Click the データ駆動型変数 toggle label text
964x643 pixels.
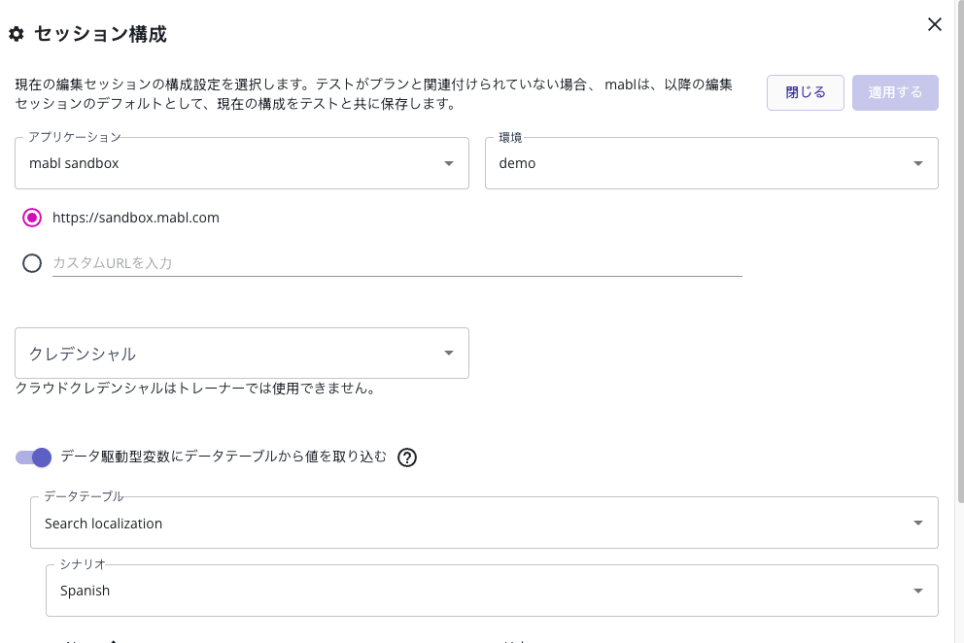(x=224, y=457)
